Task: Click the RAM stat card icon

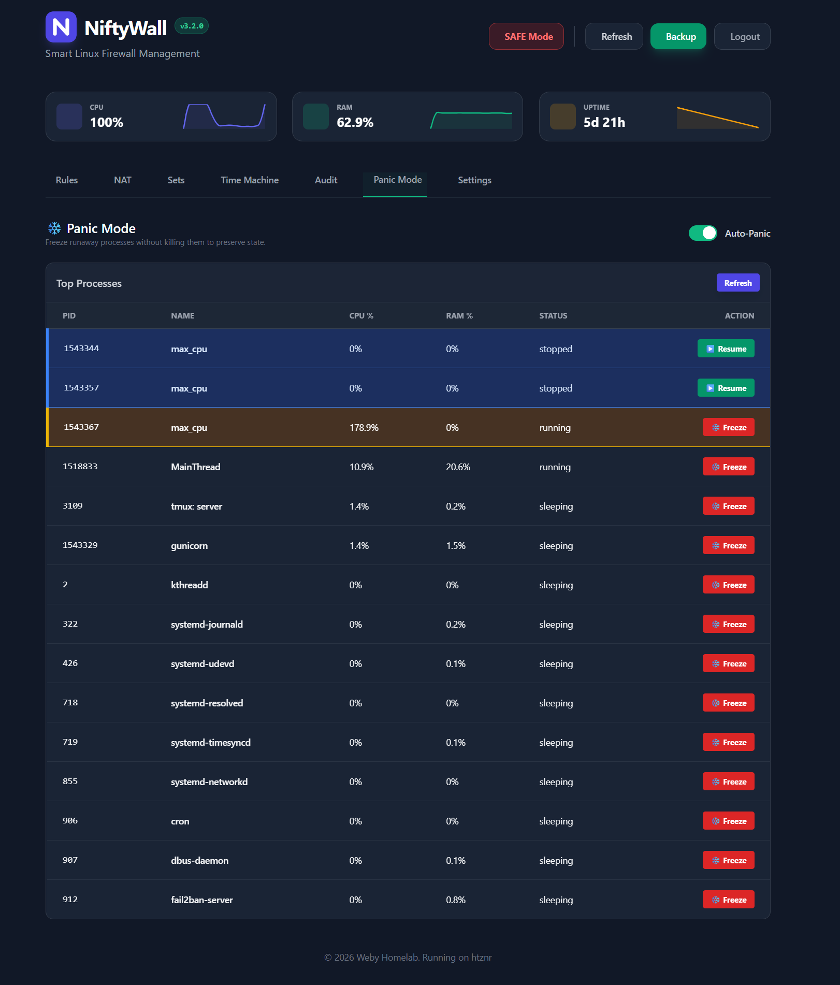Action: 316,117
